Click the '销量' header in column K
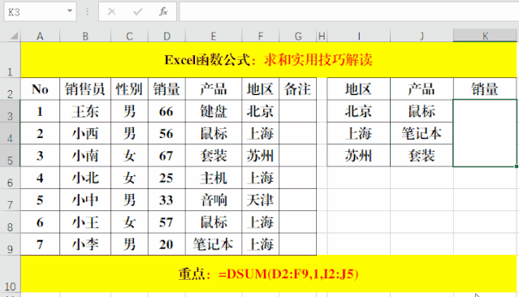Viewport: 519px width, 297px height. (x=485, y=89)
